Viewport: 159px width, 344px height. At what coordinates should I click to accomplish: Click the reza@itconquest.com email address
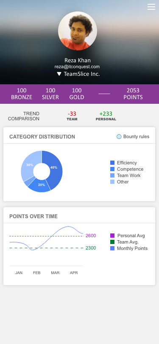coord(77,67)
